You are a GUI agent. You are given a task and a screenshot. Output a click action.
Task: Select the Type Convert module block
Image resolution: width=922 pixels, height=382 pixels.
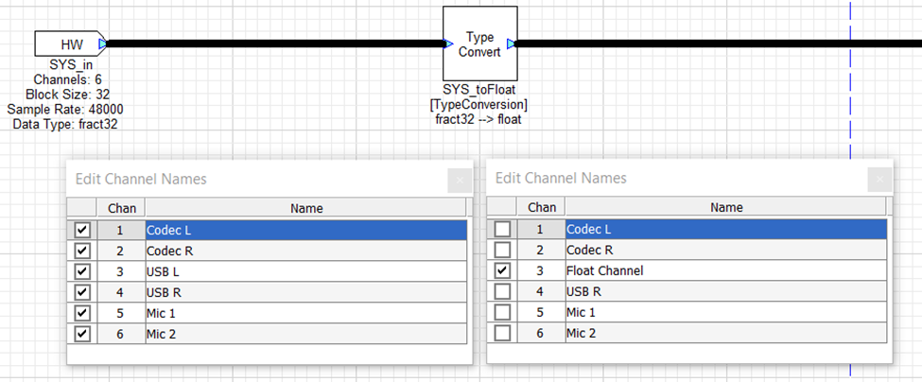pos(479,43)
